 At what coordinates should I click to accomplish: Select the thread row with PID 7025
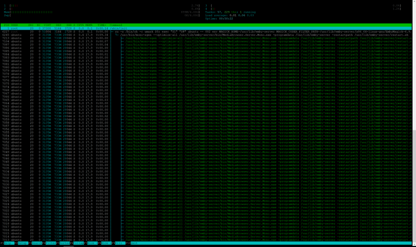point(206,201)
